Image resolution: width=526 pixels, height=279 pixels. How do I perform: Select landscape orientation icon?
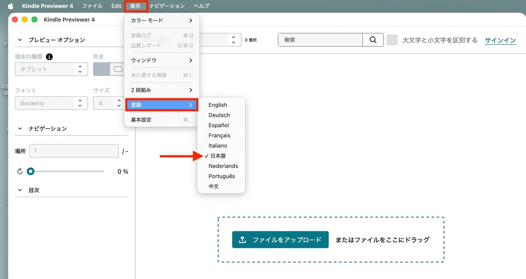coord(118,69)
